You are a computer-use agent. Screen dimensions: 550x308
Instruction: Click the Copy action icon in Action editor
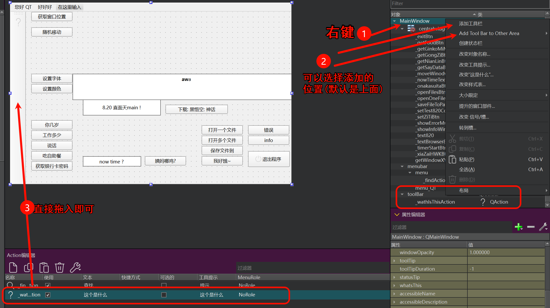click(x=29, y=267)
